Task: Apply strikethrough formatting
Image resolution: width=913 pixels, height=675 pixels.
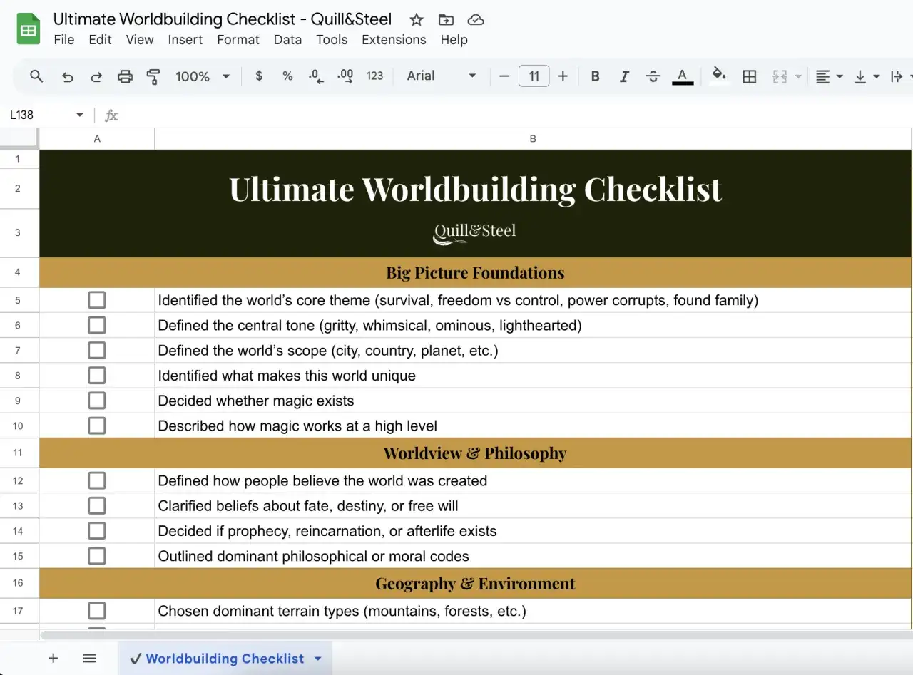Action: [653, 76]
